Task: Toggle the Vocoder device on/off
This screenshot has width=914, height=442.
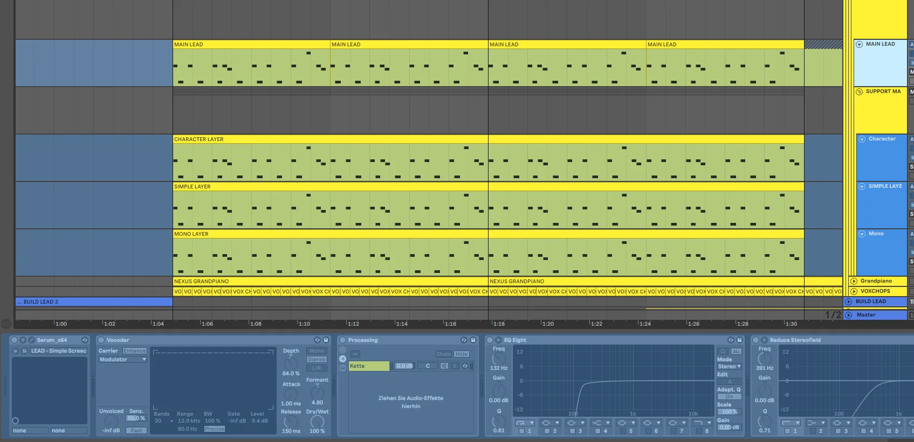Action: click(x=101, y=340)
